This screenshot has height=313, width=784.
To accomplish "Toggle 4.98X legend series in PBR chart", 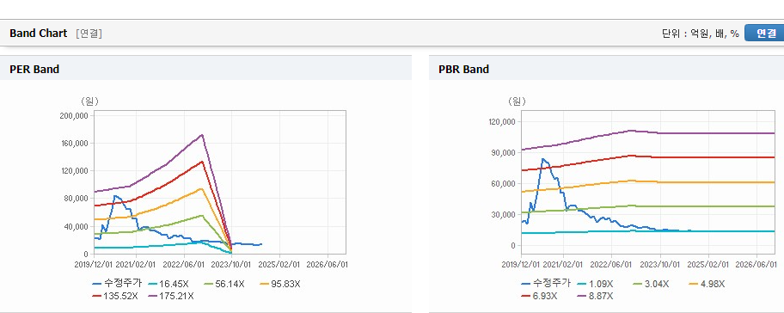I will (707, 284).
